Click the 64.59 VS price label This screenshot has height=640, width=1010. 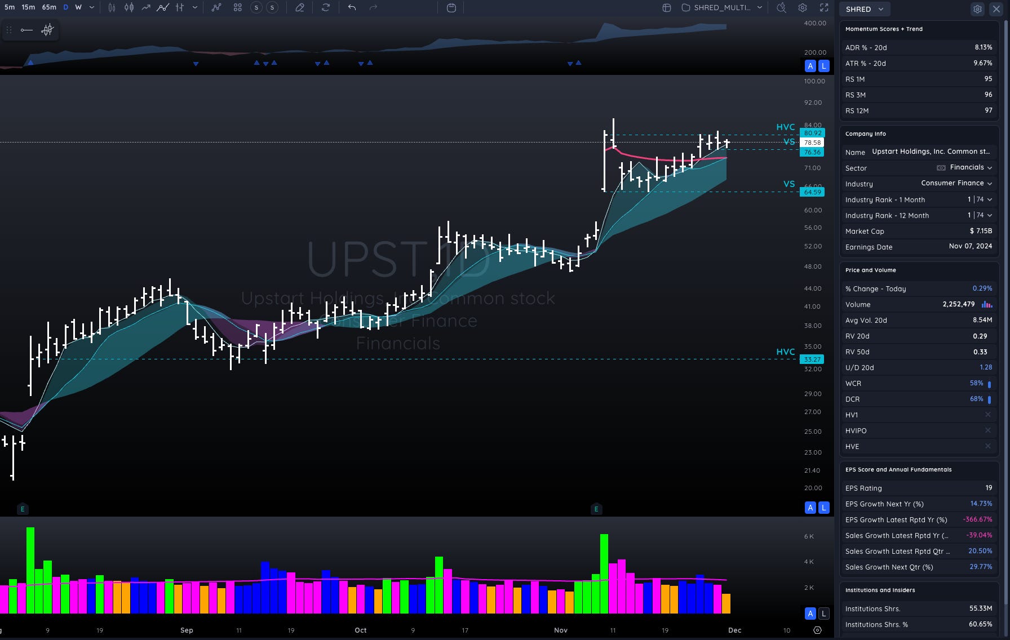[812, 192]
